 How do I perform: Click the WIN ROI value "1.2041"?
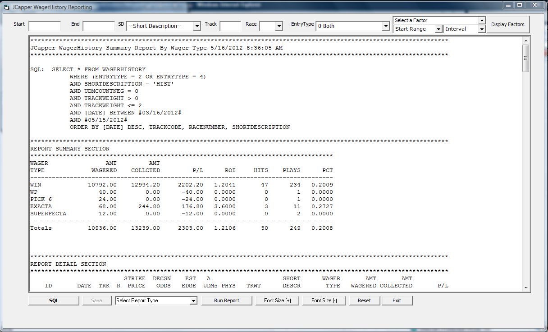click(225, 185)
